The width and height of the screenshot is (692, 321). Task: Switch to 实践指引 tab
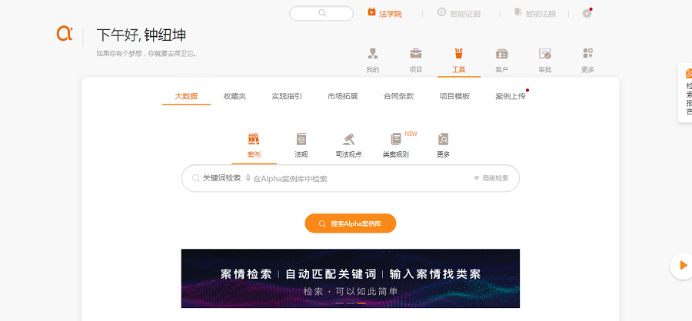(x=287, y=96)
